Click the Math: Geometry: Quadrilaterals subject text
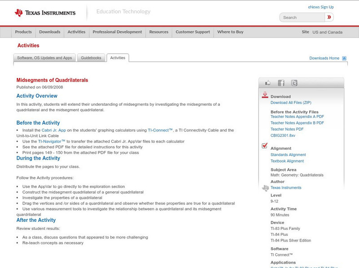Image resolution: width=359 pixels, height=268 pixels. (297, 175)
